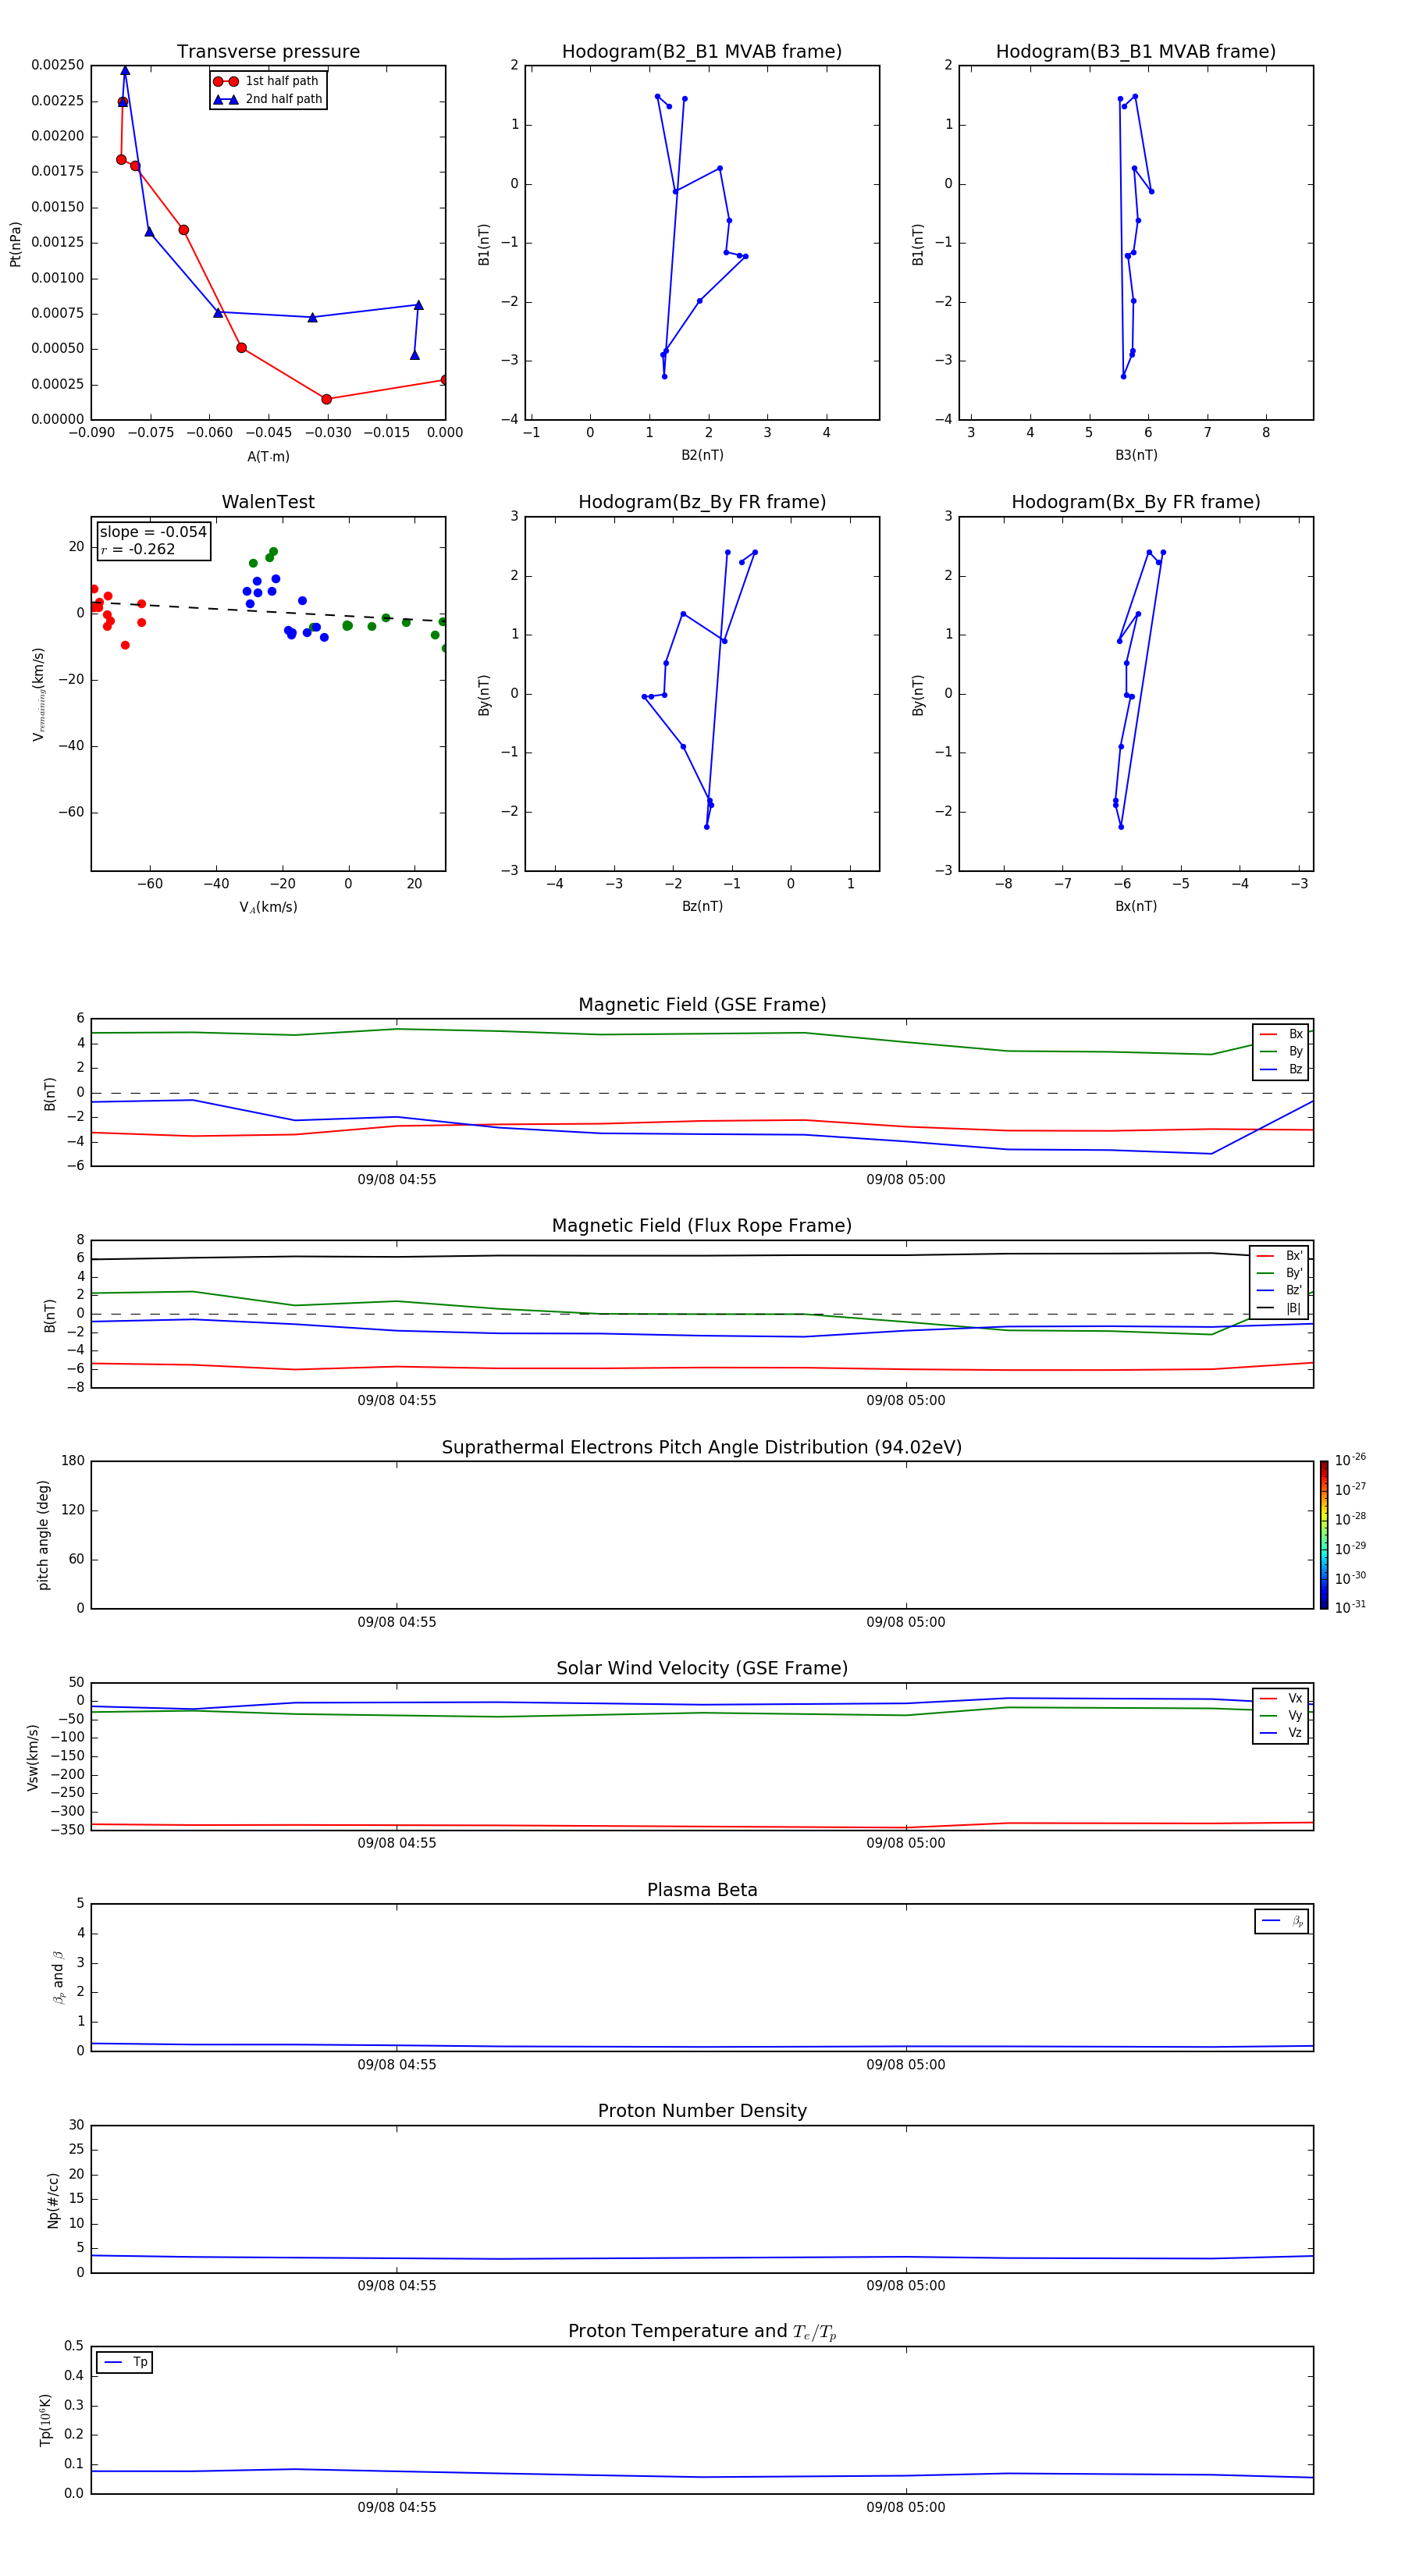1405x2576 pixels.
Task: Click the '|B|' legend entry
Action: [x=1279, y=1308]
